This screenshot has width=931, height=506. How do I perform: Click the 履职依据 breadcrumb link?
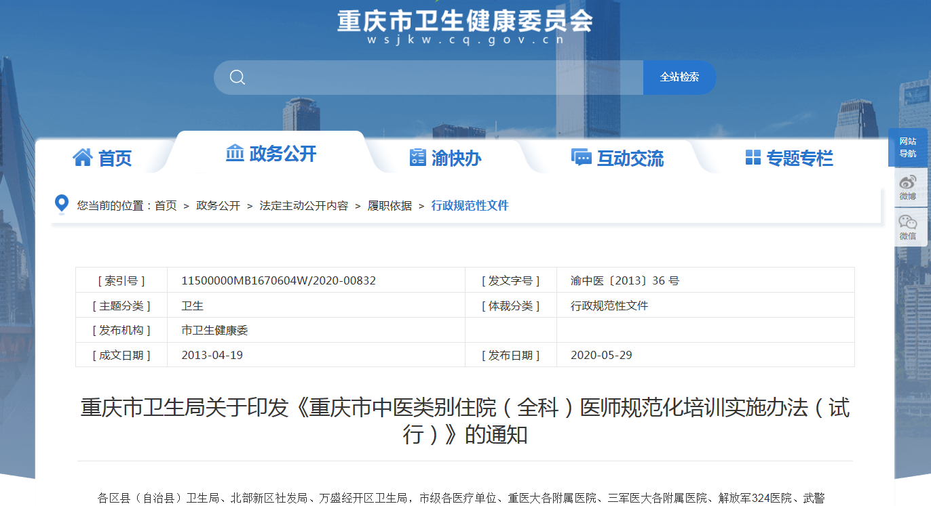(390, 205)
